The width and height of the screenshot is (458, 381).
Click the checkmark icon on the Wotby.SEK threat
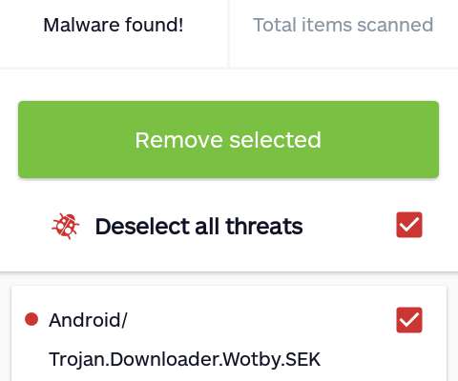tap(409, 320)
